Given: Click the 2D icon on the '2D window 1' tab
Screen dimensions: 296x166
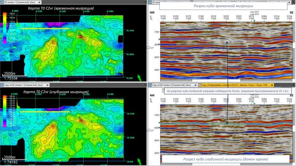Looking at the screenshot, I should [x=2, y=2].
